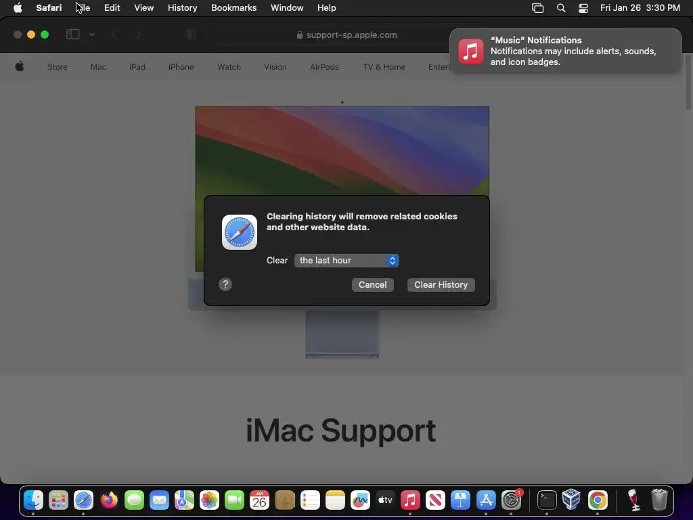Launch Google Chrome from the Dock
The image size is (693, 520).
598,500
